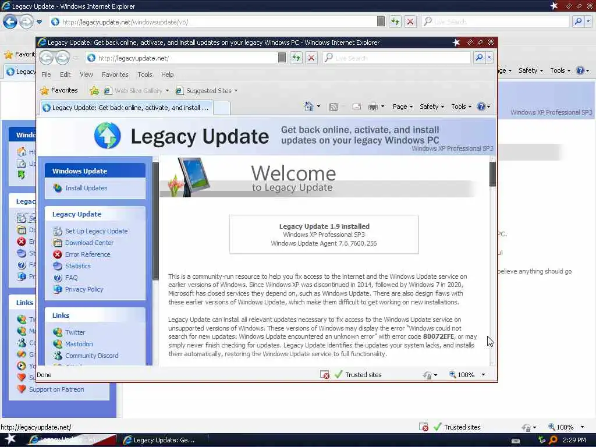Open the Mastodon link
This screenshot has height=447, width=596.
click(x=79, y=344)
